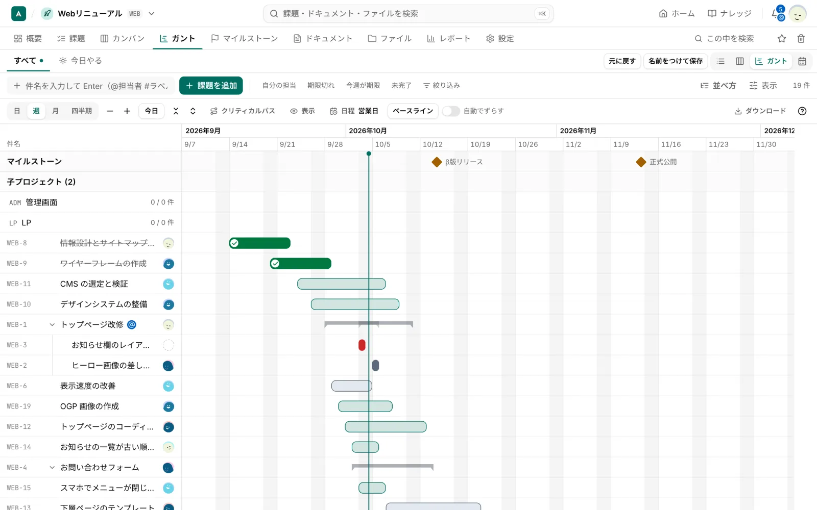Image resolution: width=817 pixels, height=510 pixels.
Task: Toggle 自動でずらす switch
Action: 451,111
